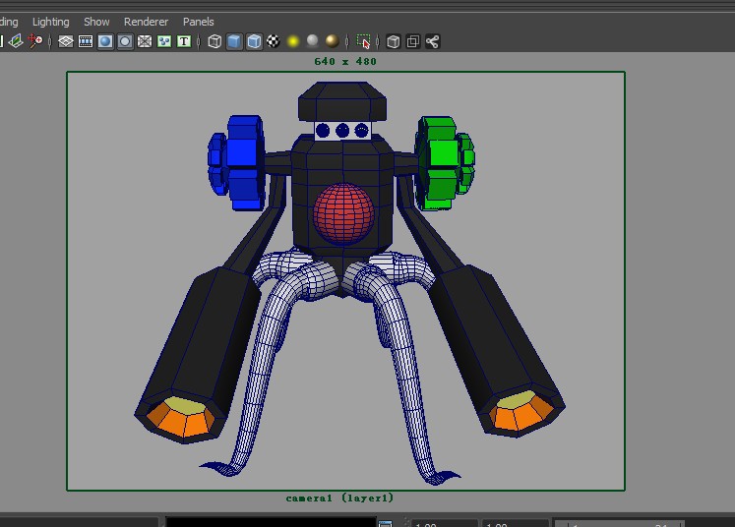Image resolution: width=735 pixels, height=527 pixels.
Task: Open the Lighting menu
Action: coord(50,22)
